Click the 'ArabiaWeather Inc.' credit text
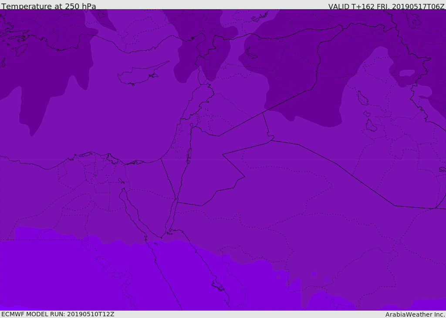The height and width of the screenshot is (318, 446). (415, 315)
